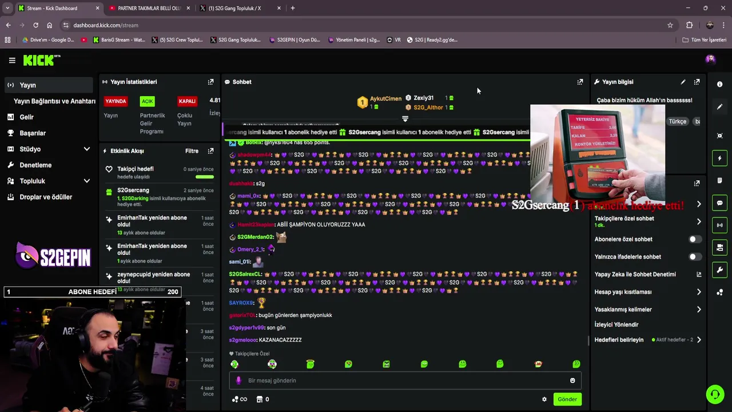Open Hedefleri belirleyin goals settings
The height and width of the screenshot is (412, 732).
(x=648, y=340)
